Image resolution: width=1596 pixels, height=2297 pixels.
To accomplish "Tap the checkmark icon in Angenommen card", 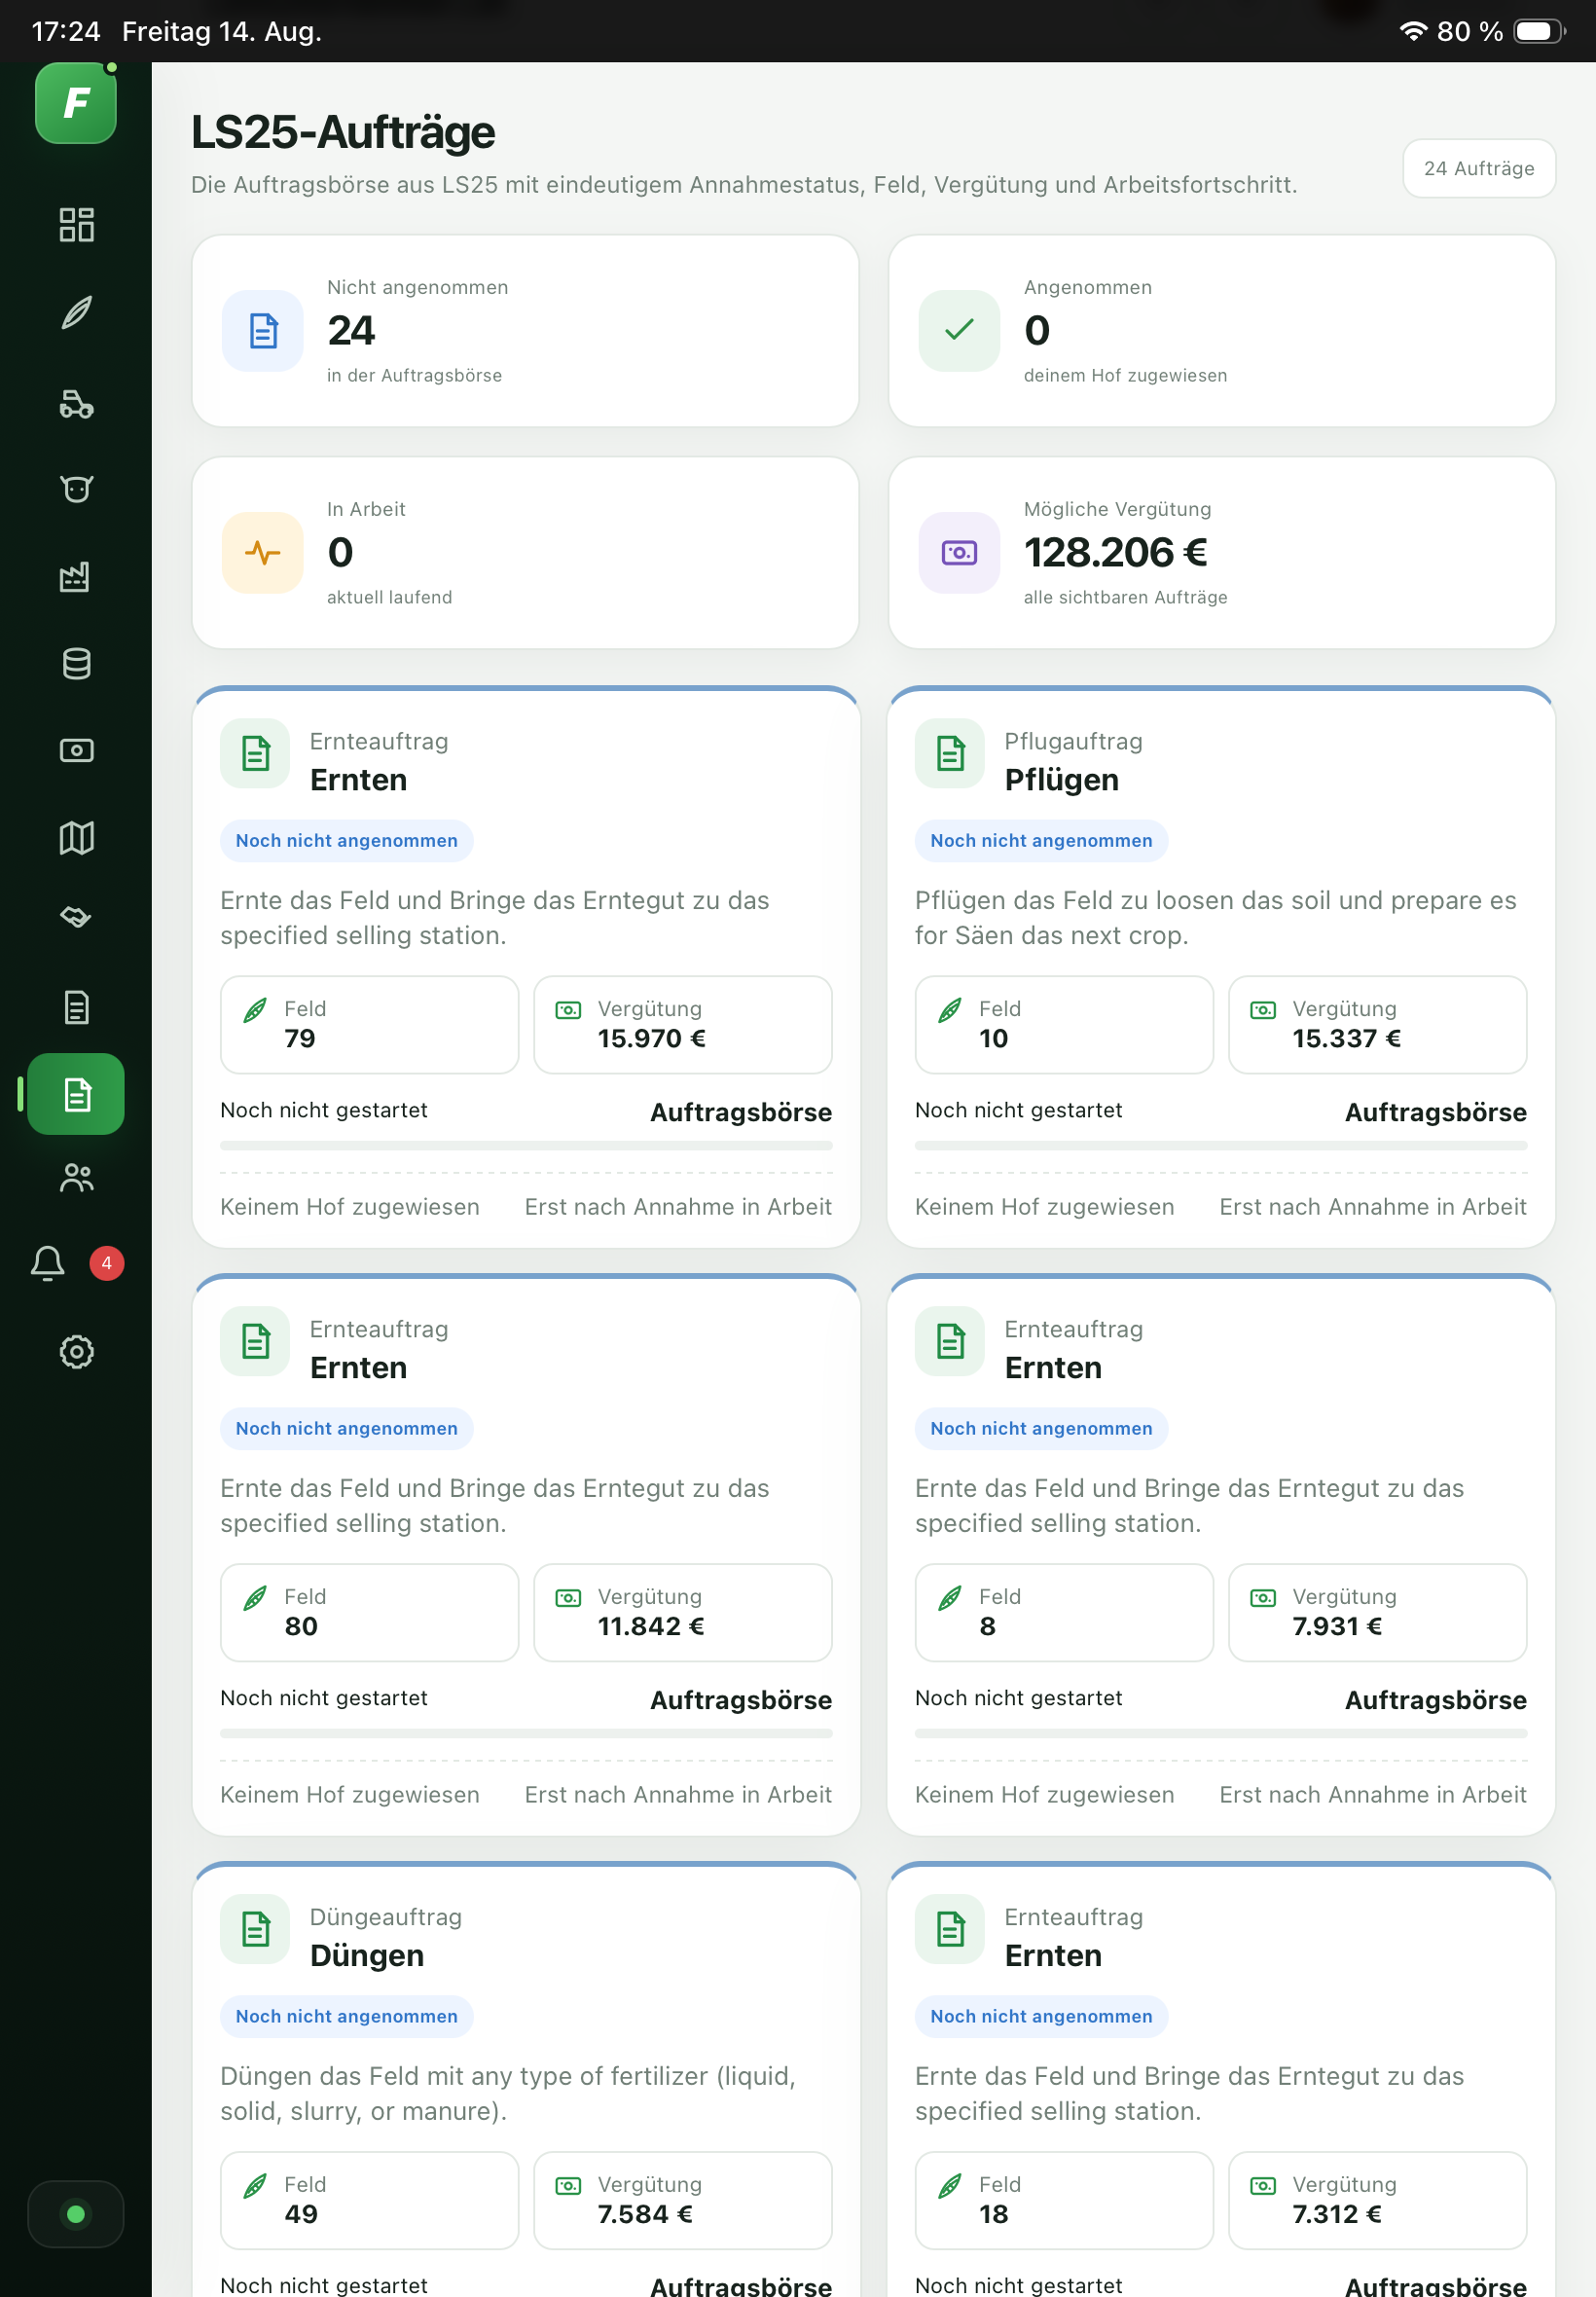I will click(959, 331).
